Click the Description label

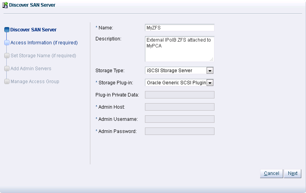click(108, 39)
